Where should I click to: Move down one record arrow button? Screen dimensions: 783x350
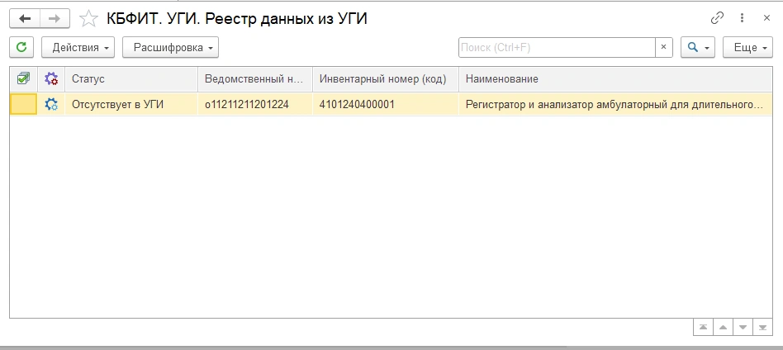743,328
